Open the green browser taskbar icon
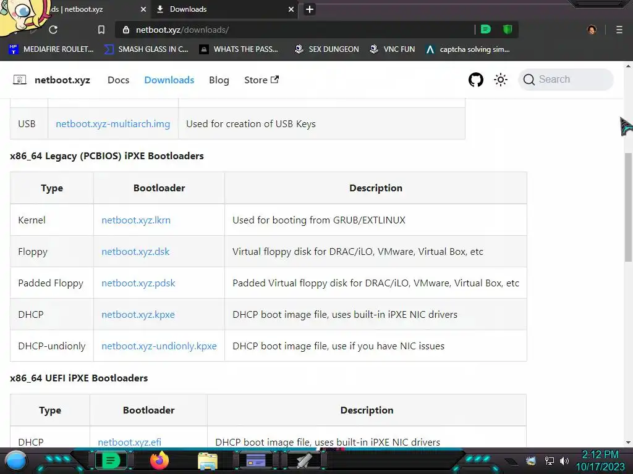 coord(111,460)
